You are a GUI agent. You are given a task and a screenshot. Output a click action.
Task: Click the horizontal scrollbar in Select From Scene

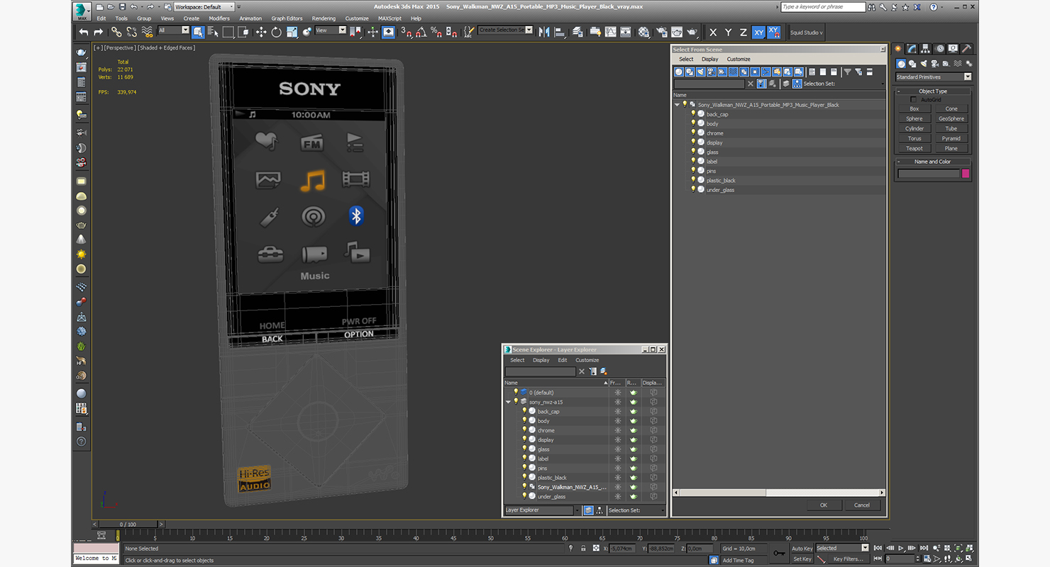pyautogui.click(x=720, y=493)
